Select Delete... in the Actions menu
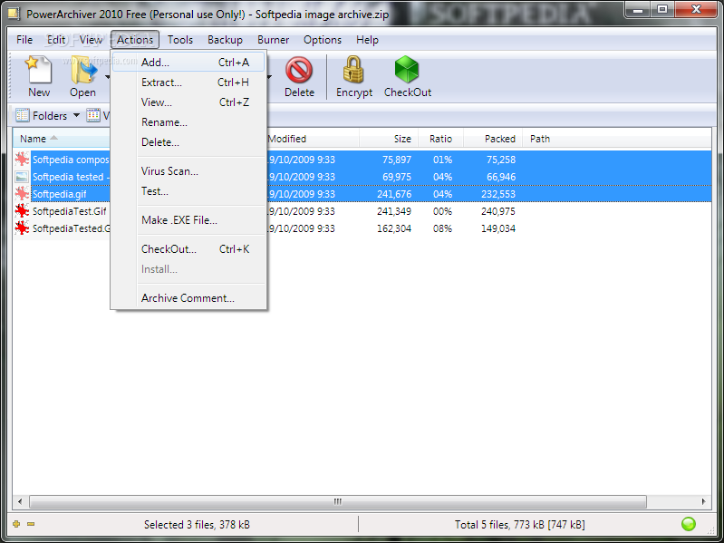 click(x=188, y=142)
